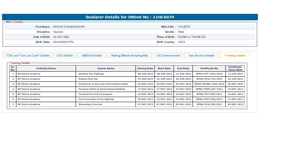Viewport: 303px width, 142px height.
Task: Select the Rating [Watch Keeping/AB] tab
Action: pyautogui.click(x=129, y=56)
